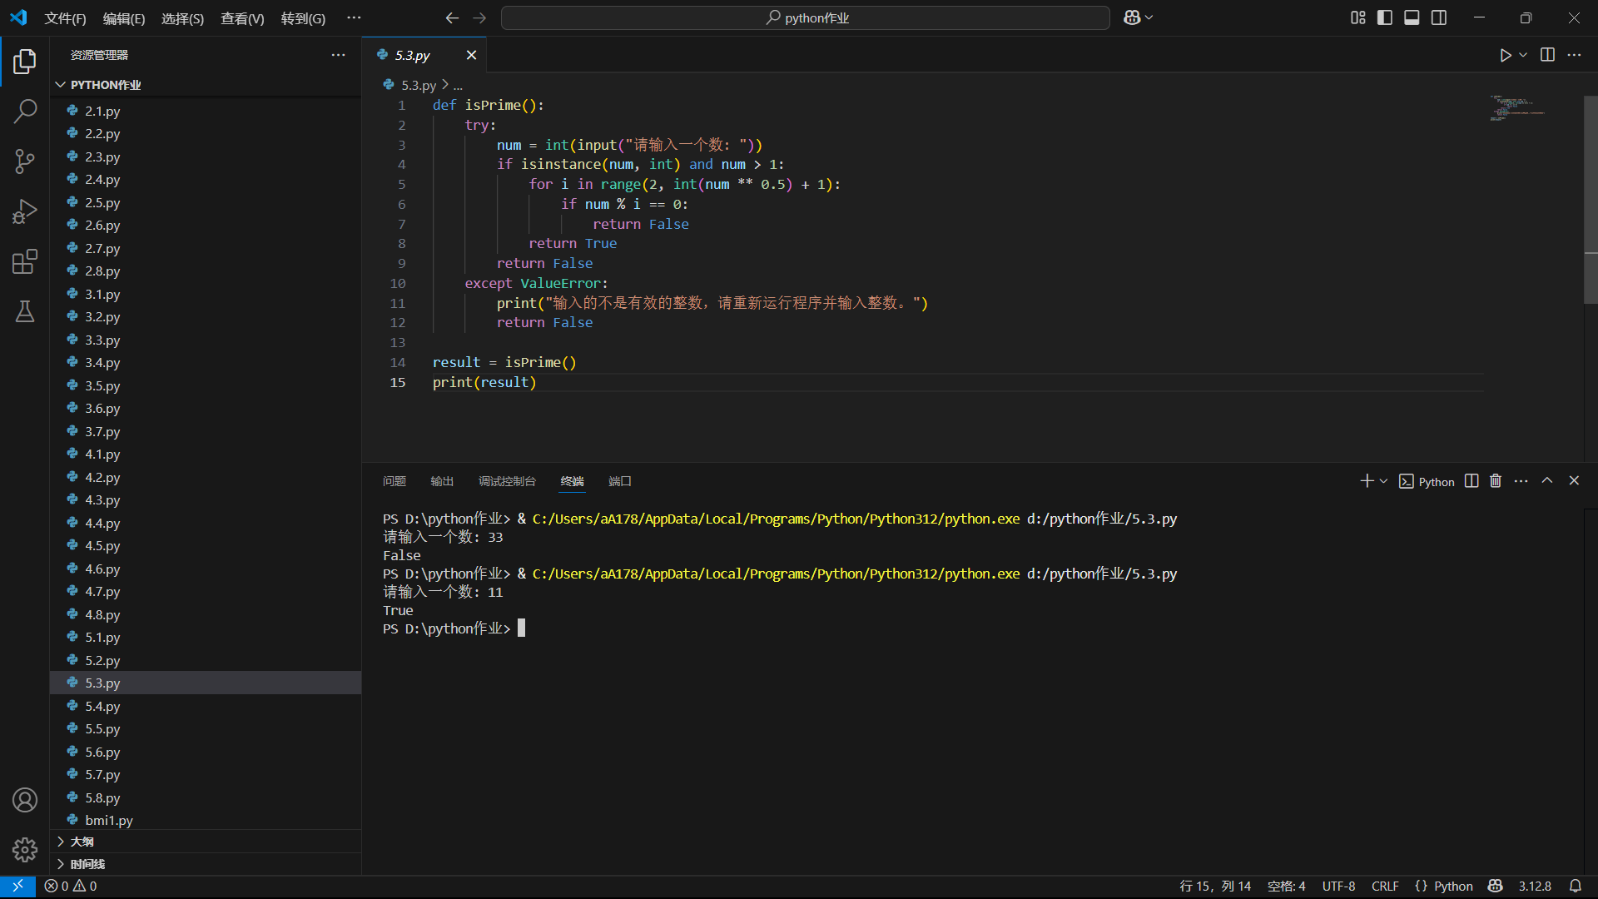
Task: Open the new terminal launch profile dropdown
Action: click(x=1383, y=481)
